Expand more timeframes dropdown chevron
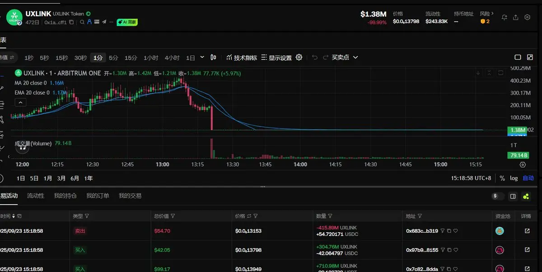The image size is (542, 272). [202, 57]
